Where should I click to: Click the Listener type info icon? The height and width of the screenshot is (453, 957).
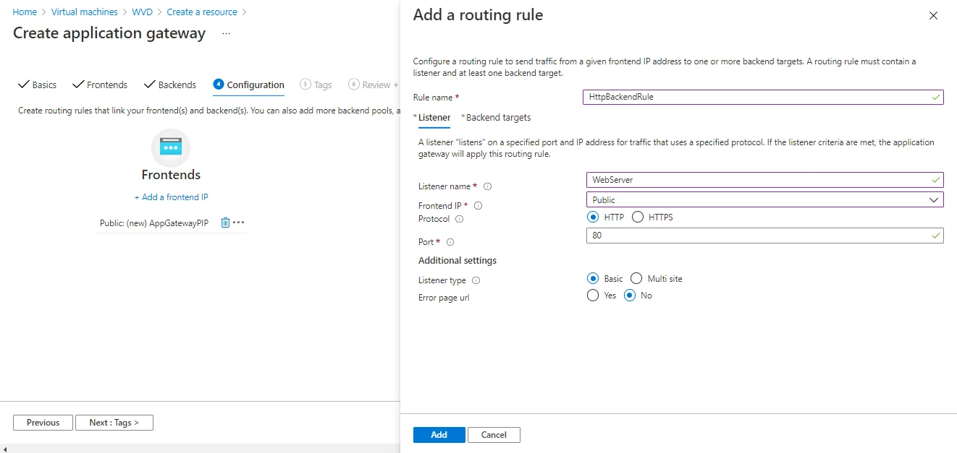coord(476,280)
